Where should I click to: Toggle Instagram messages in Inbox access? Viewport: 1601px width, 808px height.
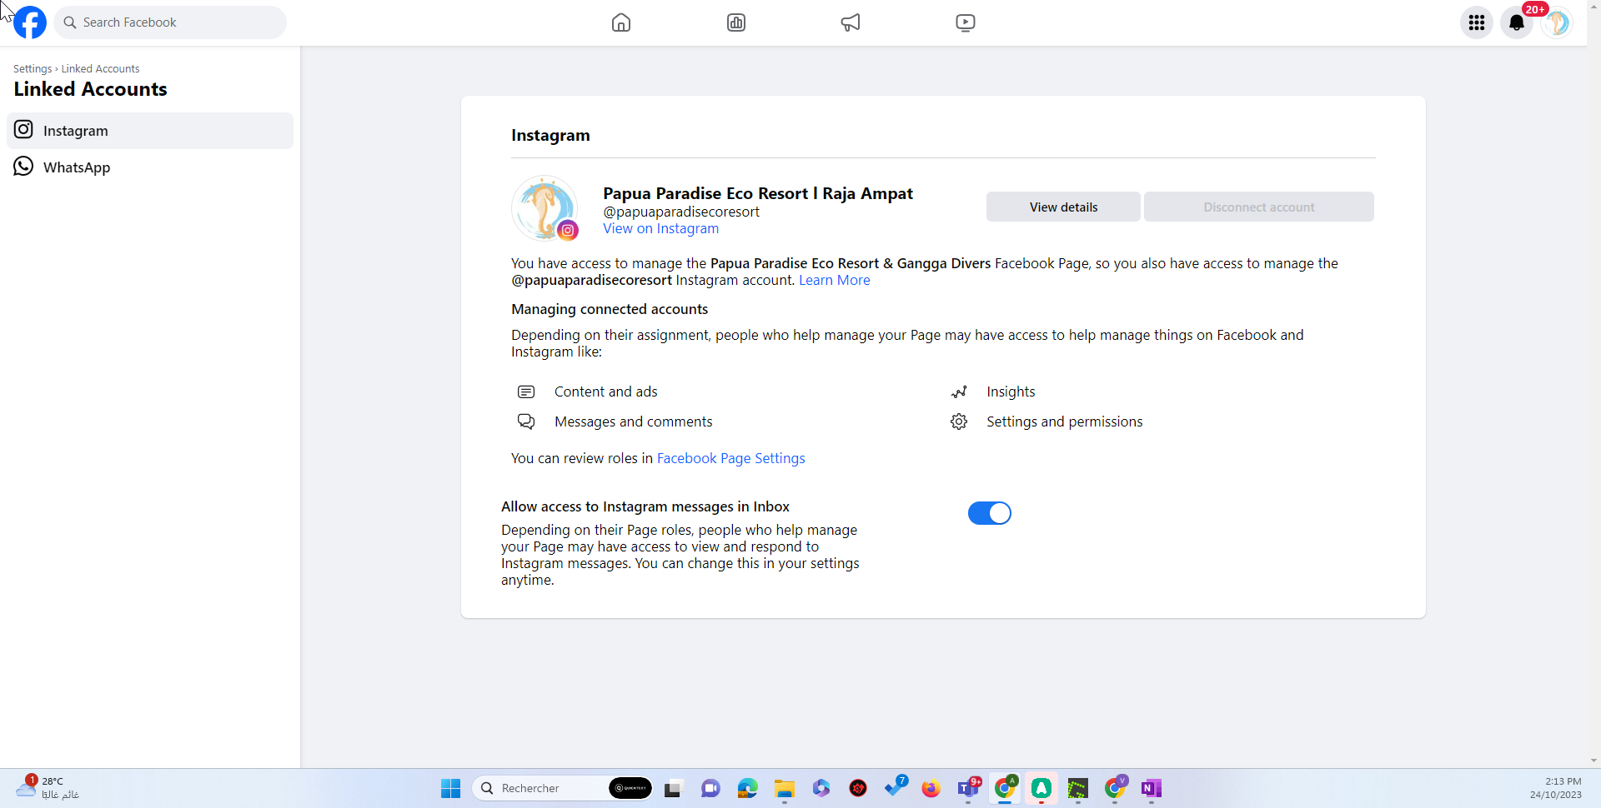tap(989, 513)
